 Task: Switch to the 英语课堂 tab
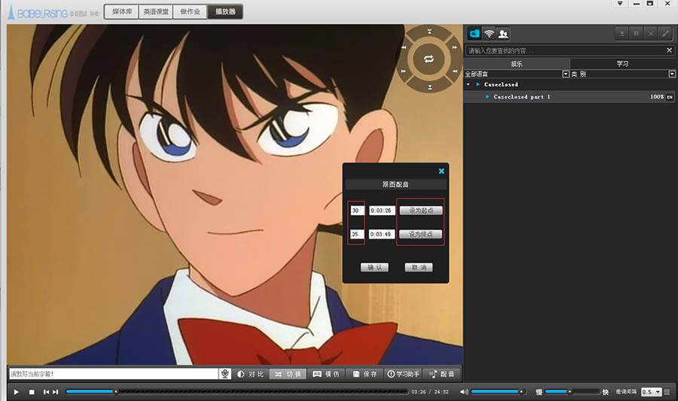pos(156,11)
